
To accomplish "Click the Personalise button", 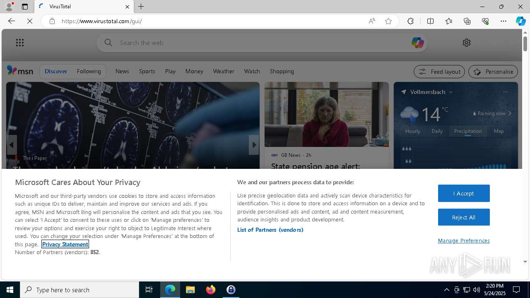I will [493, 72].
